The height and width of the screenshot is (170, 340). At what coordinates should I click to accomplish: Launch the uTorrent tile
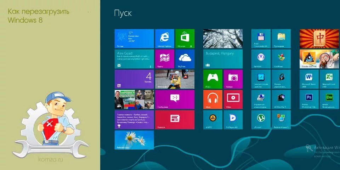(x=261, y=120)
